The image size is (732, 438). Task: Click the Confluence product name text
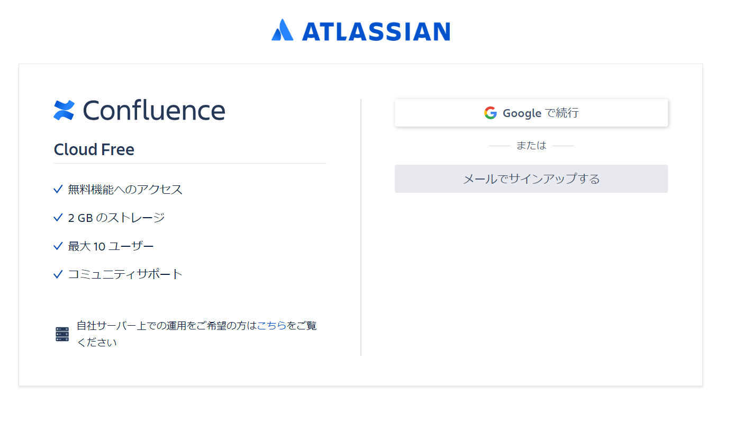[154, 110]
